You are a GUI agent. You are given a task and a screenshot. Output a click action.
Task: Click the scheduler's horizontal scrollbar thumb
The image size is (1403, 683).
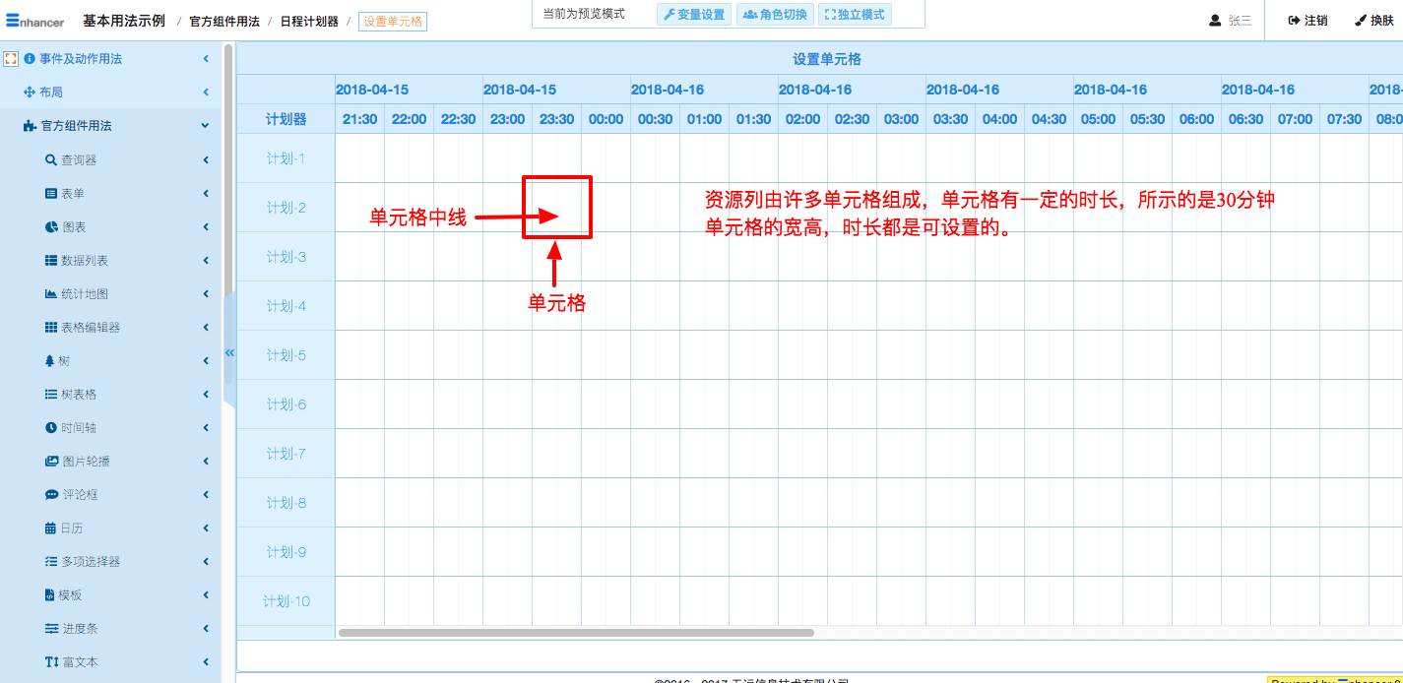click(576, 633)
